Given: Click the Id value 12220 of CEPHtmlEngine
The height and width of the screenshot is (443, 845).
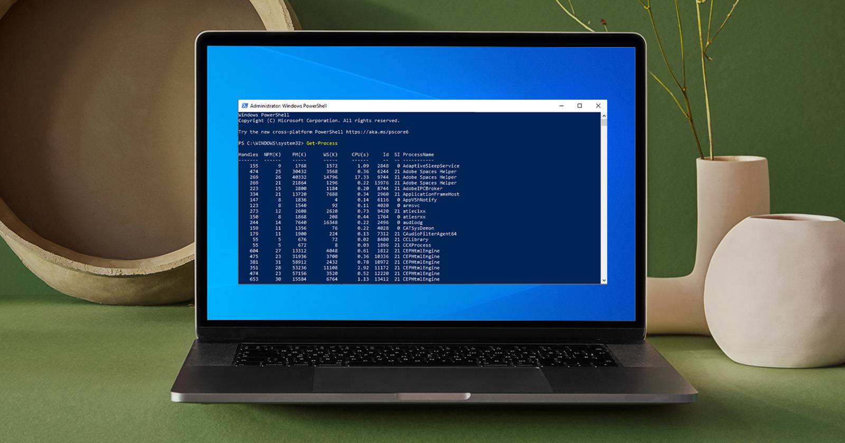Looking at the screenshot, I should coord(381,273).
